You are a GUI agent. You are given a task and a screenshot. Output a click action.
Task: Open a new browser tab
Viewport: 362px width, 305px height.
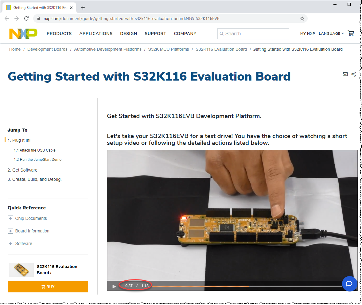pyautogui.click(x=83, y=8)
